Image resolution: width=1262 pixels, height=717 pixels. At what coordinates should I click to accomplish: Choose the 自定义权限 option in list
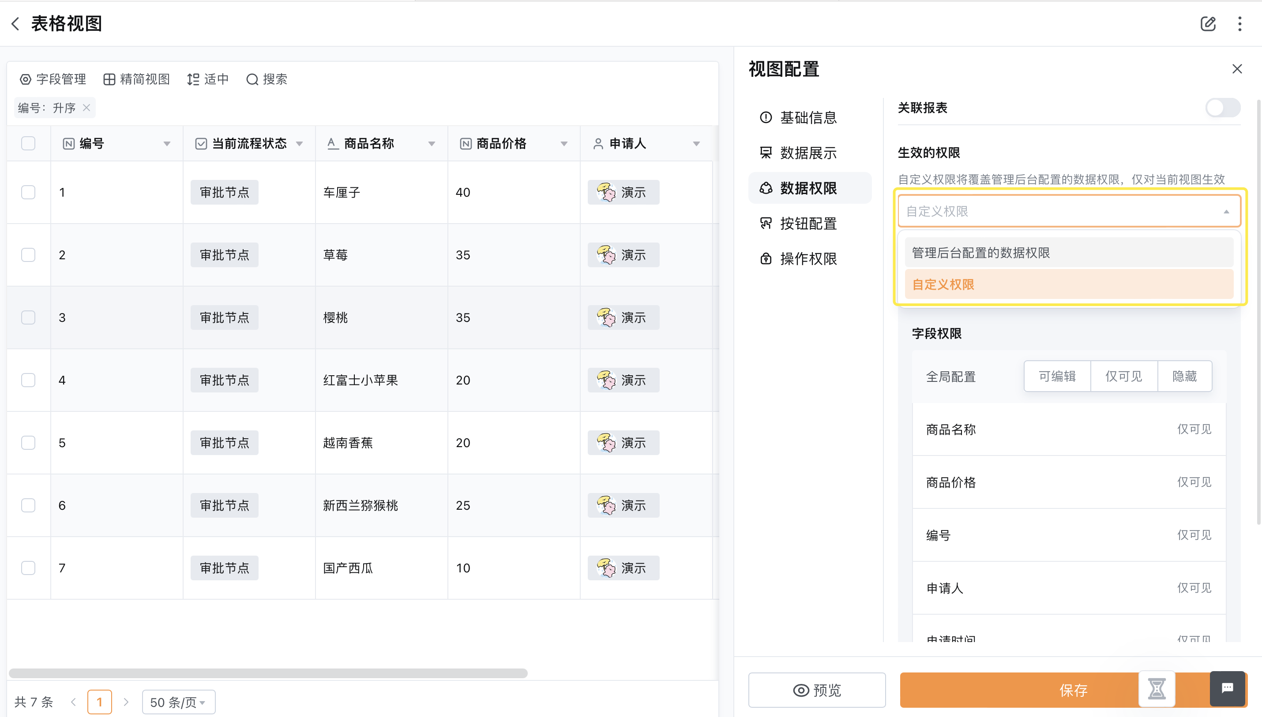(x=1069, y=284)
